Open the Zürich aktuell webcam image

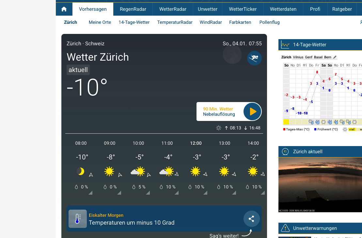pyautogui.click(x=320, y=185)
